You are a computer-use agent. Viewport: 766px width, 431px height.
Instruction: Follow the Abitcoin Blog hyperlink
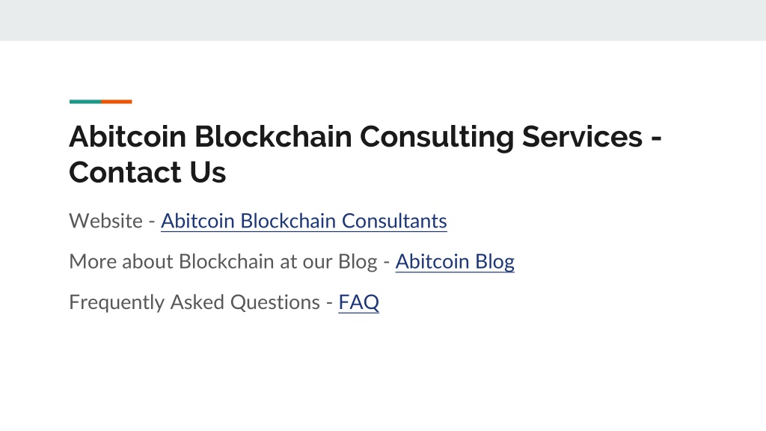click(x=455, y=262)
